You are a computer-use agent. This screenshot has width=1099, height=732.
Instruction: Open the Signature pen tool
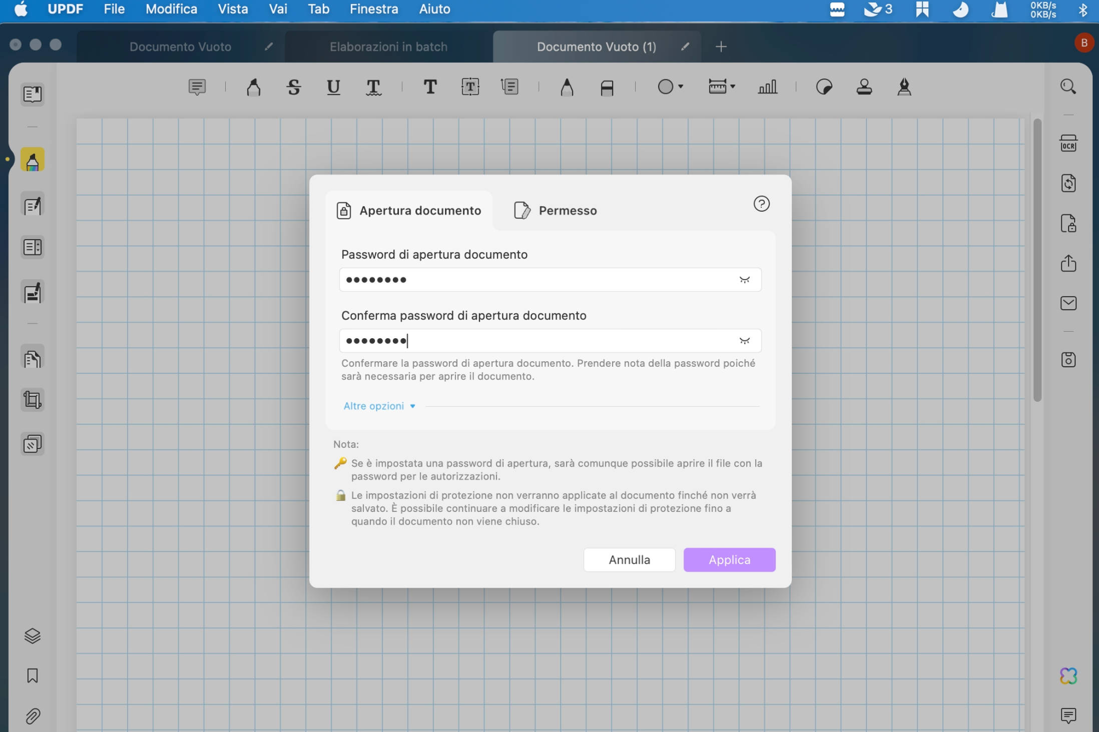point(904,87)
